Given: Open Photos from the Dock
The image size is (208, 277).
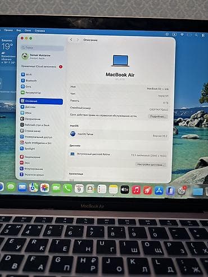Looking at the screenshot, I should click(45, 188).
